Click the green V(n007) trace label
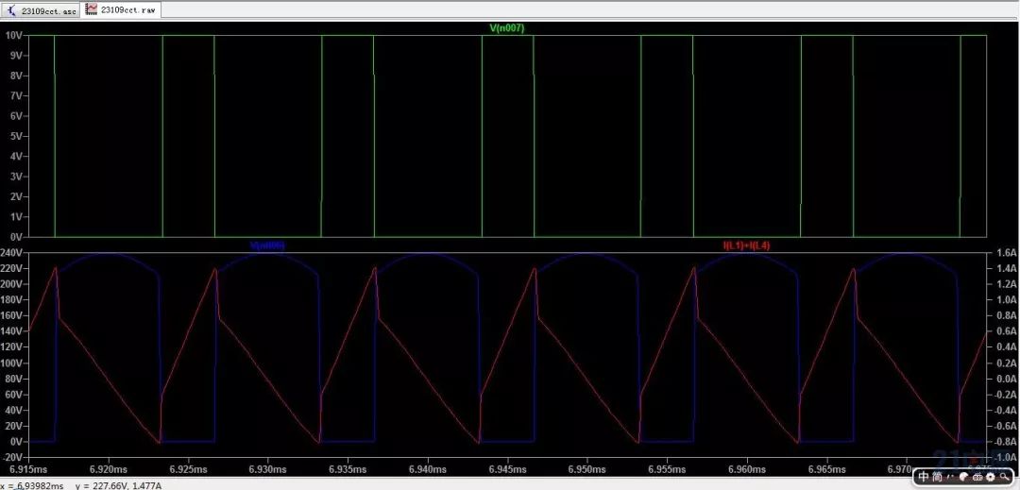Image resolution: width=1020 pixels, height=490 pixels. 507,28
